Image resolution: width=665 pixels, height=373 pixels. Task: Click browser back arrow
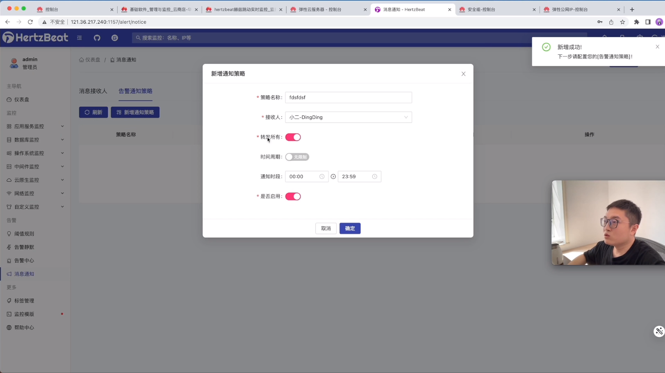7,22
